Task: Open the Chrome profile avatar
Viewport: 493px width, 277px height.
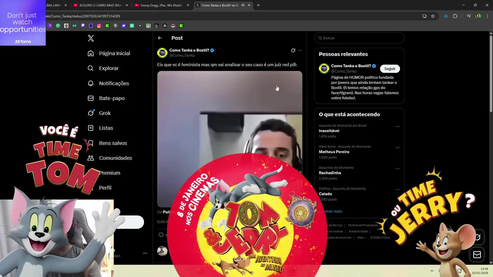Action: click(478, 16)
